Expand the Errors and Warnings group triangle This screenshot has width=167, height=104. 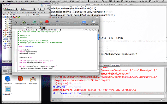click(x=3, y=35)
